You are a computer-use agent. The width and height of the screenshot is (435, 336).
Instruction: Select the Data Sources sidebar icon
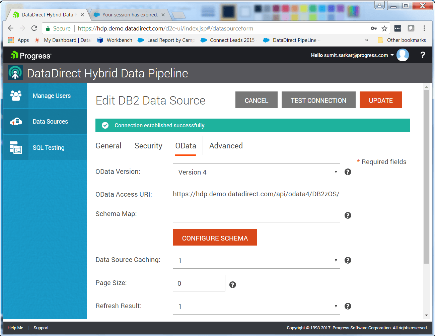[16, 121]
